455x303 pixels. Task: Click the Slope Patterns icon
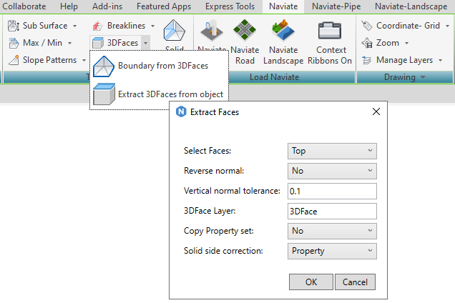point(14,60)
